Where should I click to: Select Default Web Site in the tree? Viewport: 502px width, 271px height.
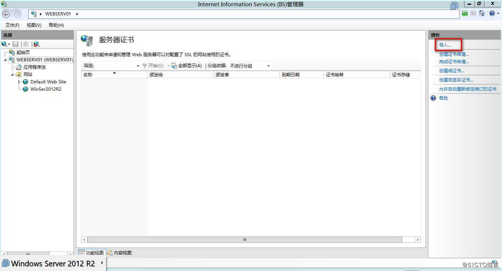pyautogui.click(x=48, y=82)
